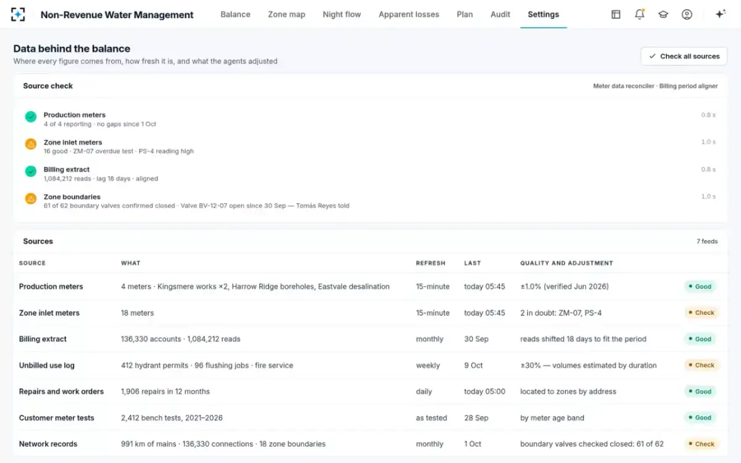The width and height of the screenshot is (741, 463).
Task: Click '1,906 repairs in 12 months' cell
Action: 165,391
